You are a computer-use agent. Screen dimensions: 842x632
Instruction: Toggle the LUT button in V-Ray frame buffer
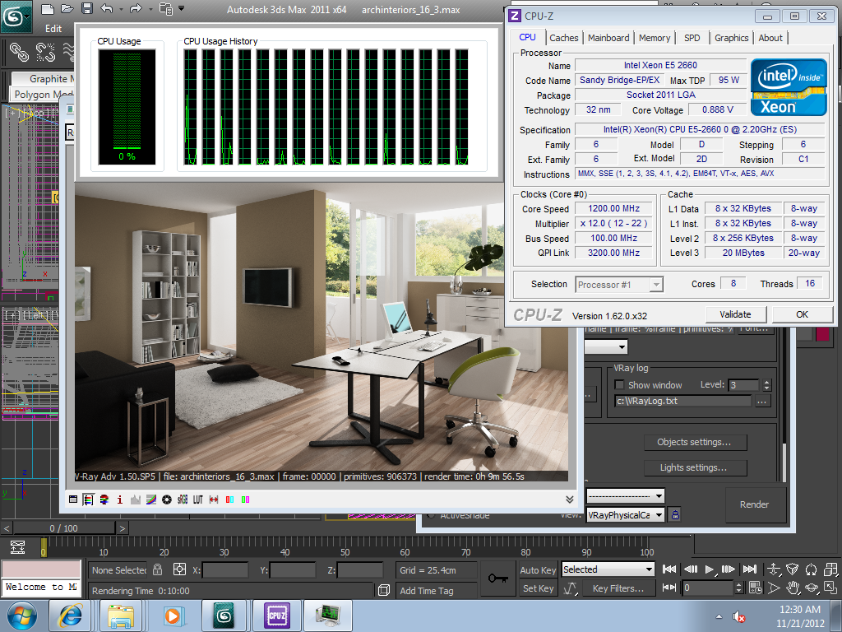pyautogui.click(x=198, y=500)
